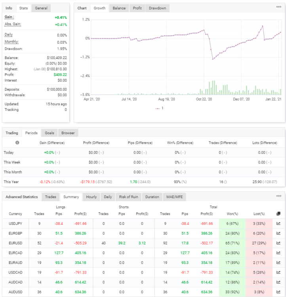Open EURAUD row chart icon
Viewport: 286px width, 297px height.
(278, 263)
